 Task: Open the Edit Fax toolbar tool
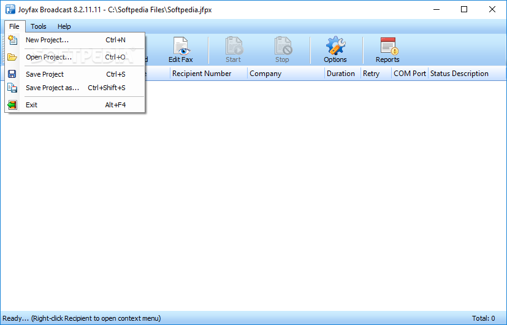tap(180, 50)
